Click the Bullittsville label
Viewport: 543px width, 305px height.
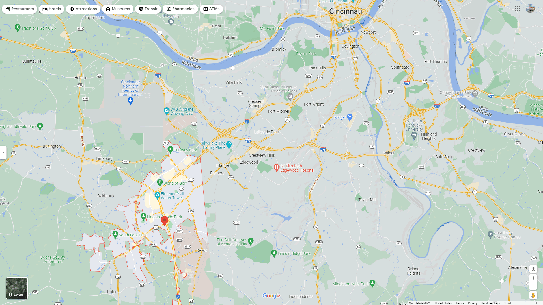pyautogui.click(x=32, y=61)
